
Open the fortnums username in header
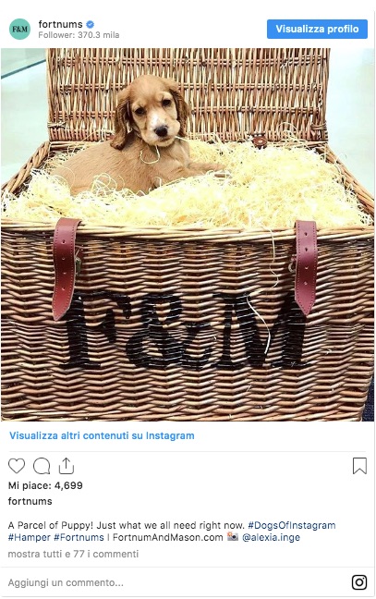pos(60,24)
